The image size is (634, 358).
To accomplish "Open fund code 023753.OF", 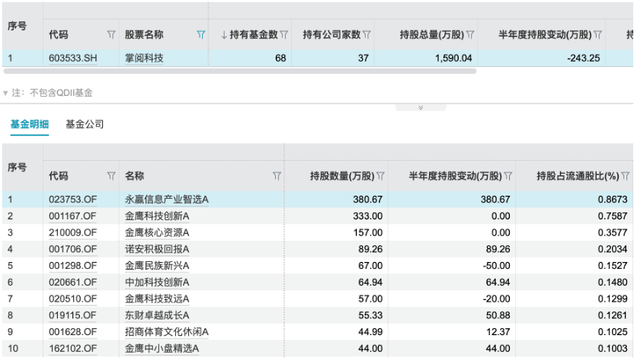I will click(x=73, y=200).
